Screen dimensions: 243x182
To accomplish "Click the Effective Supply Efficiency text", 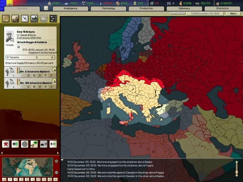I will (29, 63).
